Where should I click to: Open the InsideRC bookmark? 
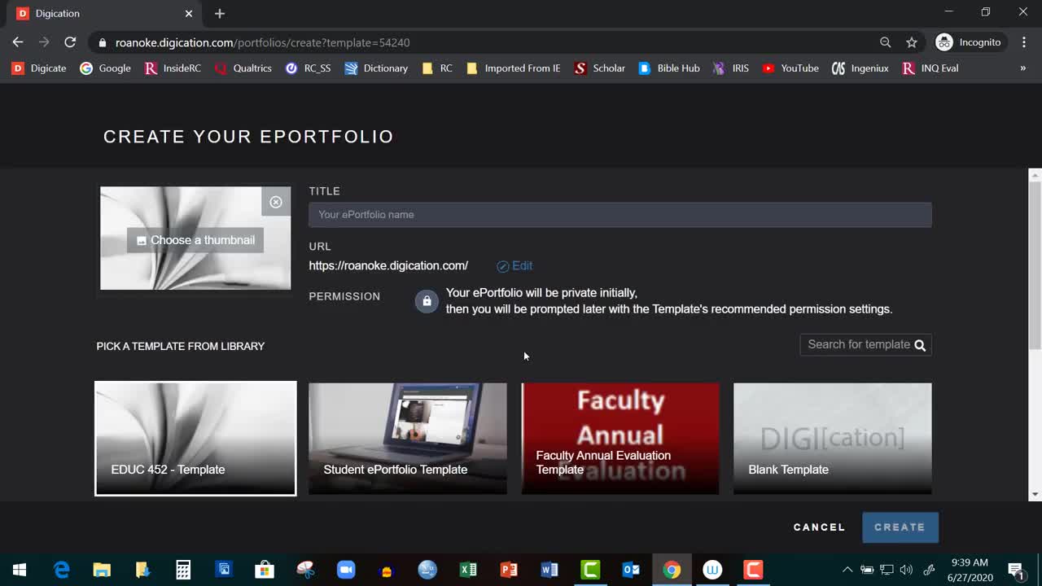[x=173, y=68]
